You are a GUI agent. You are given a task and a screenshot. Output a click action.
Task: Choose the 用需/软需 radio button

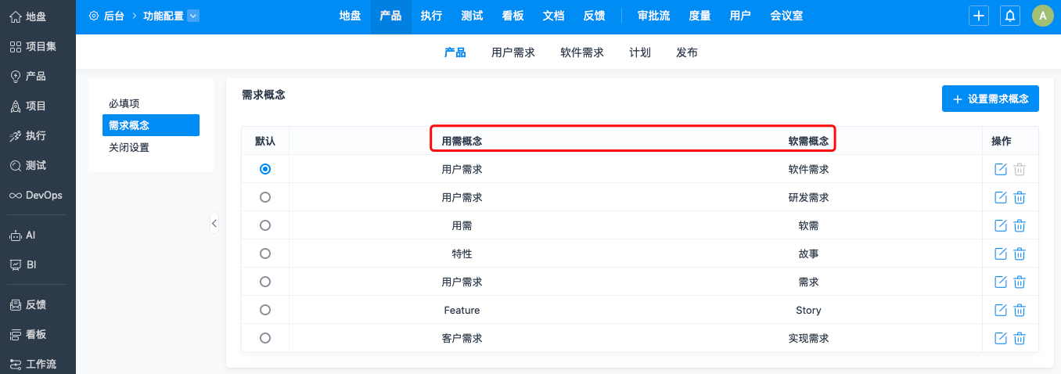[x=265, y=225]
